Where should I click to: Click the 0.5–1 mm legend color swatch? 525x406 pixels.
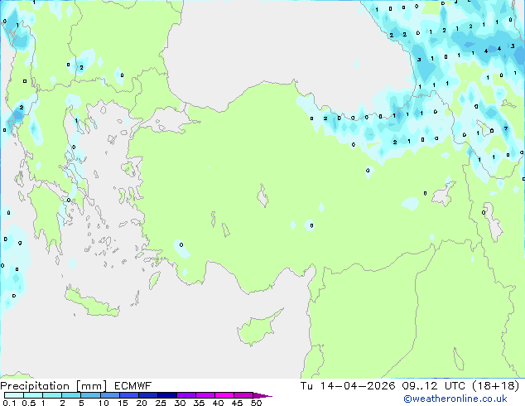tap(33, 395)
